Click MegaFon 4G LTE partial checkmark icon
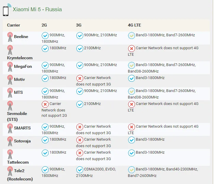Image resolution: width=214 pixels, height=184 pixels. coord(131,65)
